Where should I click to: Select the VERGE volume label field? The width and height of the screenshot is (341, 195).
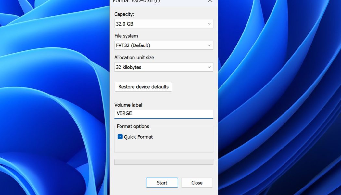click(x=164, y=114)
